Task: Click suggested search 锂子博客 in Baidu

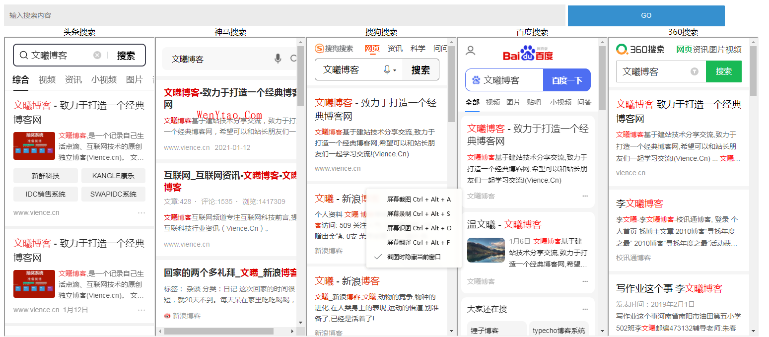Action: coord(496,330)
